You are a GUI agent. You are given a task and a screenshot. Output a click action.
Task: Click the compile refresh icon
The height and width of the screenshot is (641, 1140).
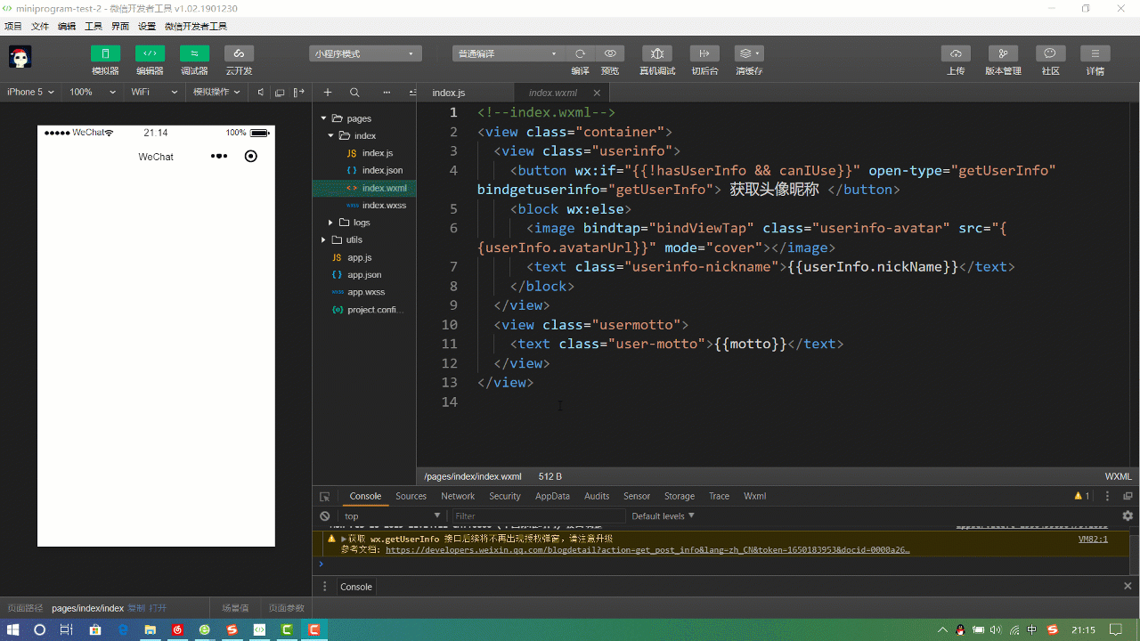click(580, 53)
